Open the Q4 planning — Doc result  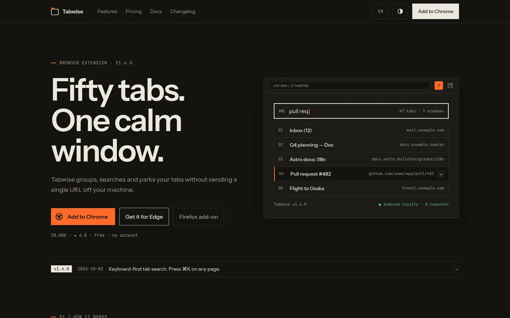[361, 145]
